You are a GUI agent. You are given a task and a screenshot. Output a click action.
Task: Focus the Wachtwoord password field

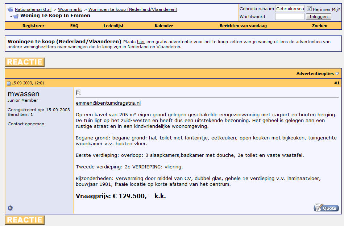coord(290,16)
